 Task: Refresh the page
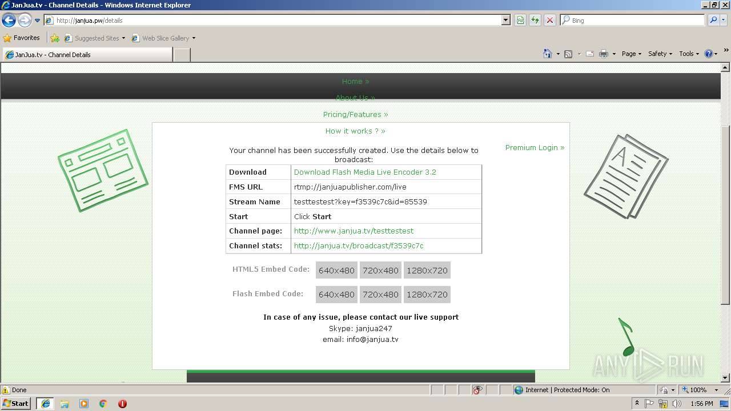(535, 20)
